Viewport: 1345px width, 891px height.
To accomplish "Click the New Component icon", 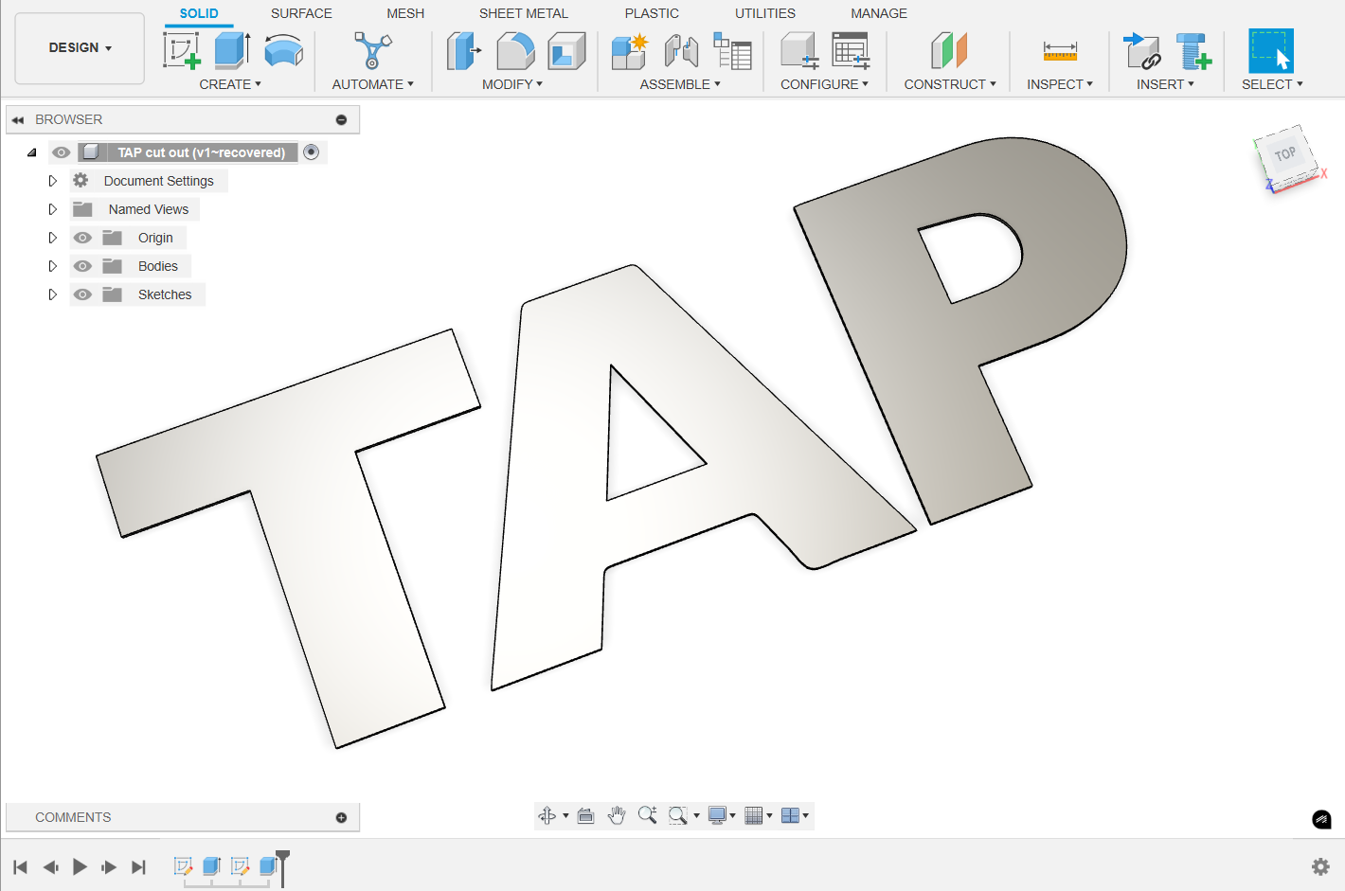I will click(629, 51).
